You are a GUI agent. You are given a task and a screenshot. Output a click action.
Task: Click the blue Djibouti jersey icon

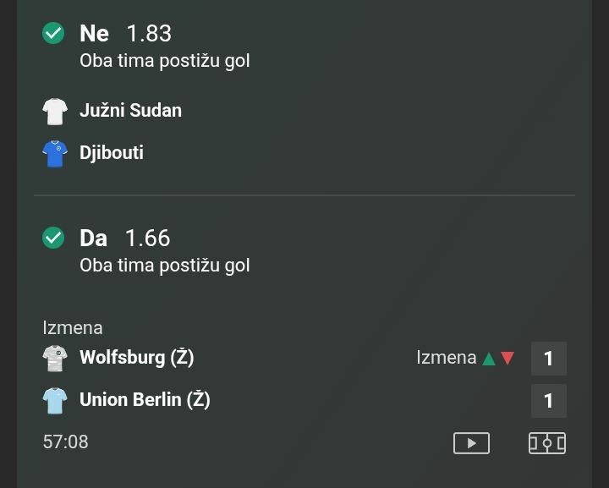55,153
